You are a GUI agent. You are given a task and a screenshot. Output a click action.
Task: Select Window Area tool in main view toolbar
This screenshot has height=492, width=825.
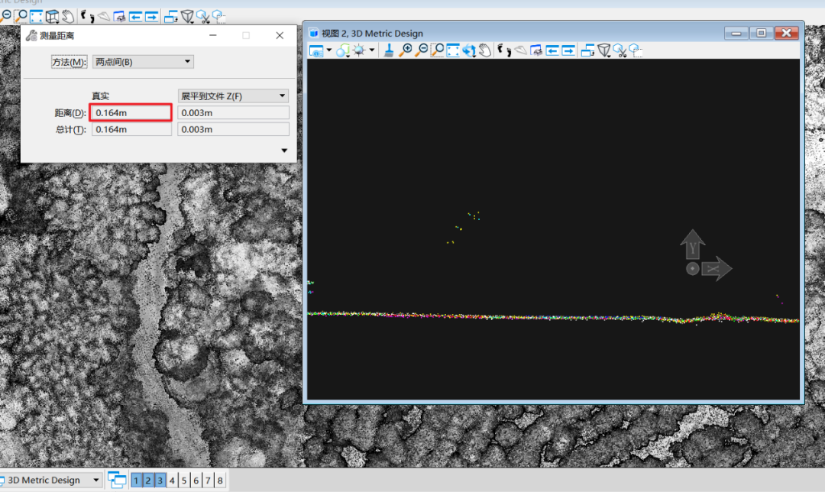click(21, 16)
